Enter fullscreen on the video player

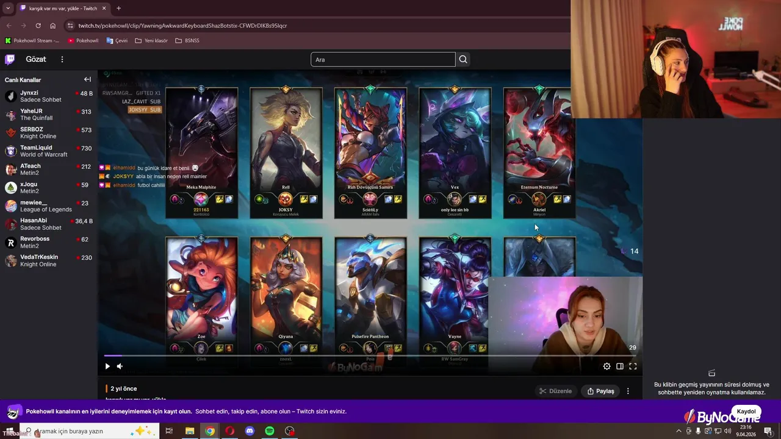(633, 366)
